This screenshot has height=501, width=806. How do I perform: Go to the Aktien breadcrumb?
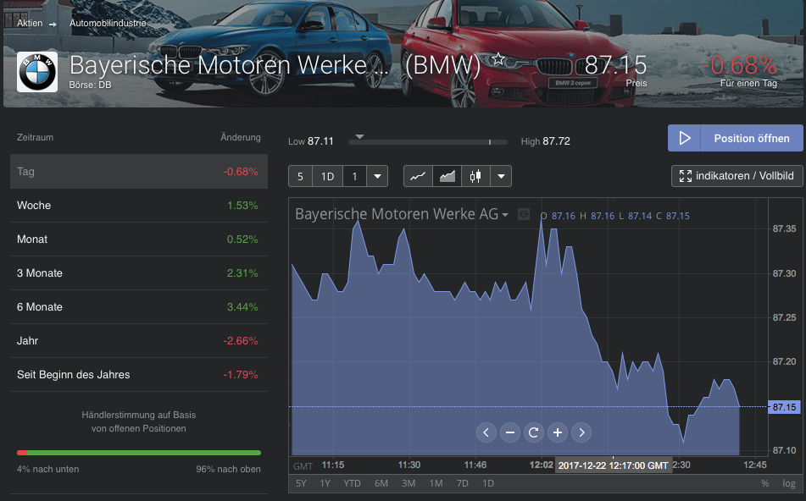coord(30,23)
